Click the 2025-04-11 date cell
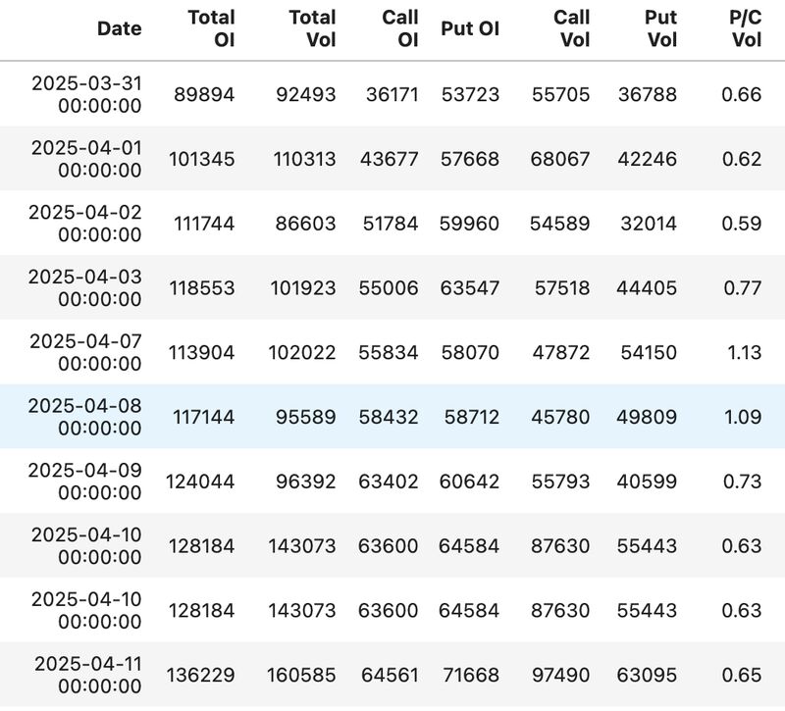 88,675
